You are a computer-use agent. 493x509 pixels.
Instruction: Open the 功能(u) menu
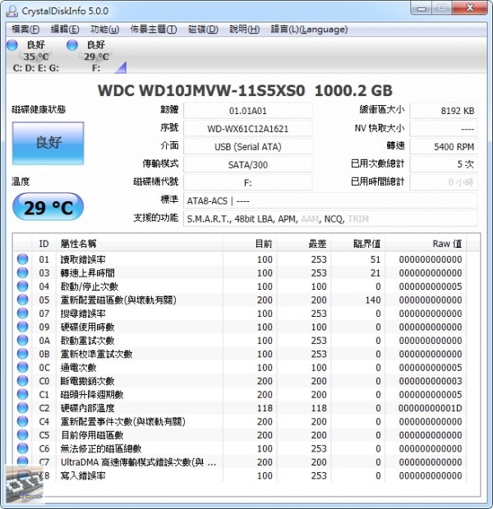pyautogui.click(x=104, y=30)
